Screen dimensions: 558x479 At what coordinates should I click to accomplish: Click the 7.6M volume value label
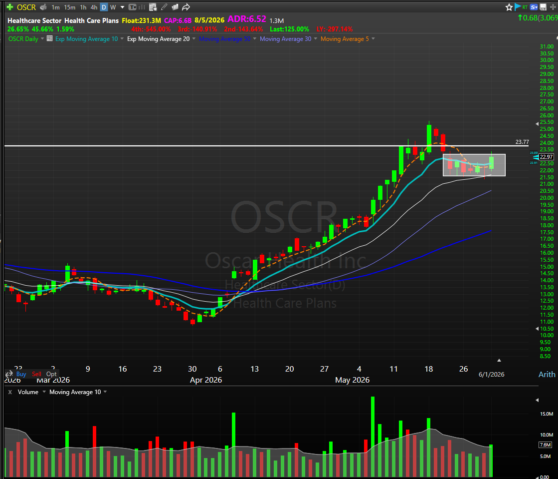pyautogui.click(x=546, y=445)
